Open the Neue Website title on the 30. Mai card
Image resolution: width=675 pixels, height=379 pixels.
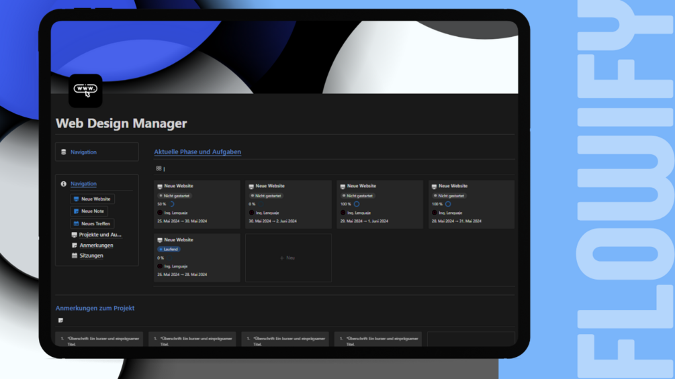pos(270,186)
